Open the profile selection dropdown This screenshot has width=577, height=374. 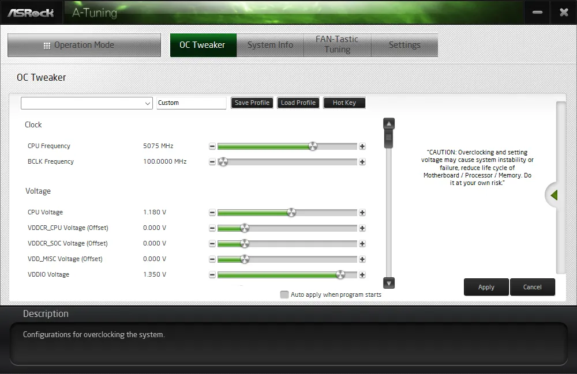tap(87, 103)
